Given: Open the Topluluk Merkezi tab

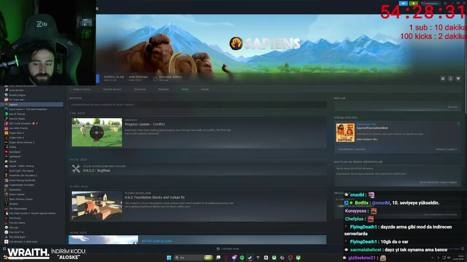Looking at the screenshot, I should tap(112, 89).
